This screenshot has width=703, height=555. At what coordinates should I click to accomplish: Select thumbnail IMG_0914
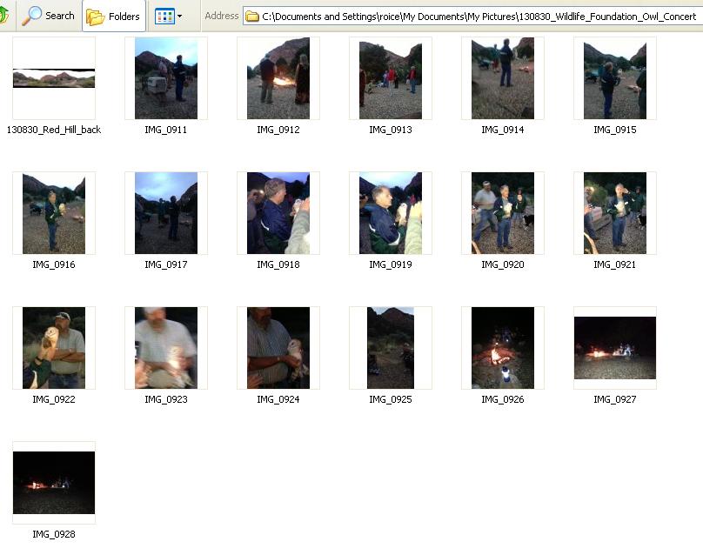click(x=503, y=78)
